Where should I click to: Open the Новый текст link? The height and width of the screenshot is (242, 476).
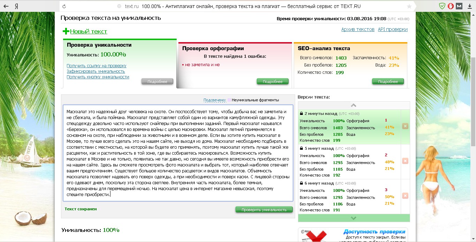[x=89, y=31]
